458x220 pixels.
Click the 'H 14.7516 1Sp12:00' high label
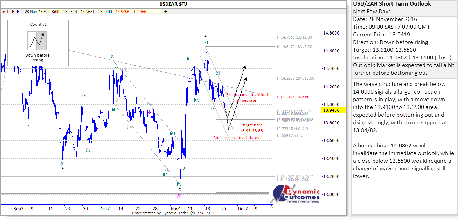pos(294,37)
